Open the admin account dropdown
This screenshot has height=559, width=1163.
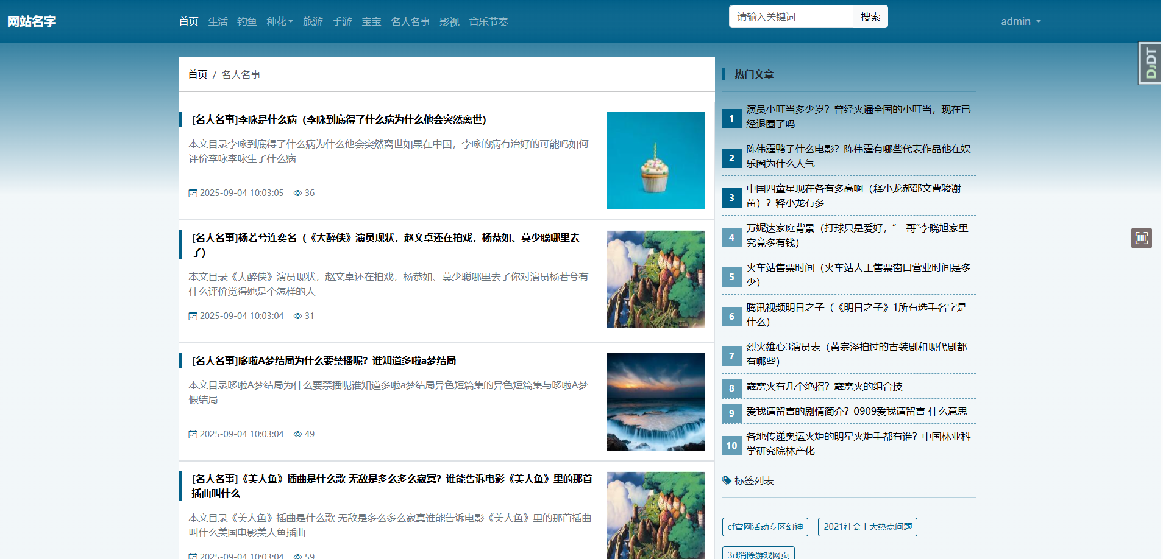[1020, 21]
